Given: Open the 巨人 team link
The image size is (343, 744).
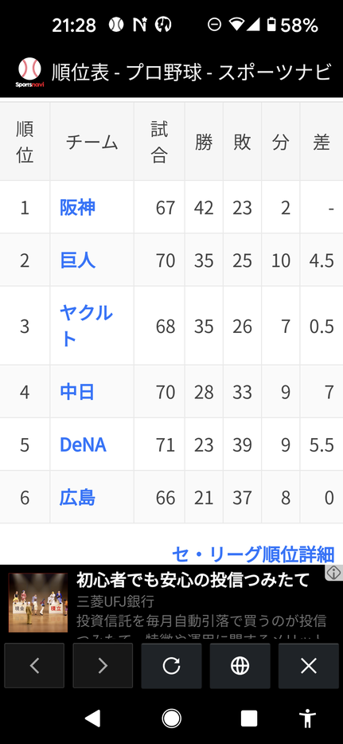Looking at the screenshot, I should click(x=77, y=260).
